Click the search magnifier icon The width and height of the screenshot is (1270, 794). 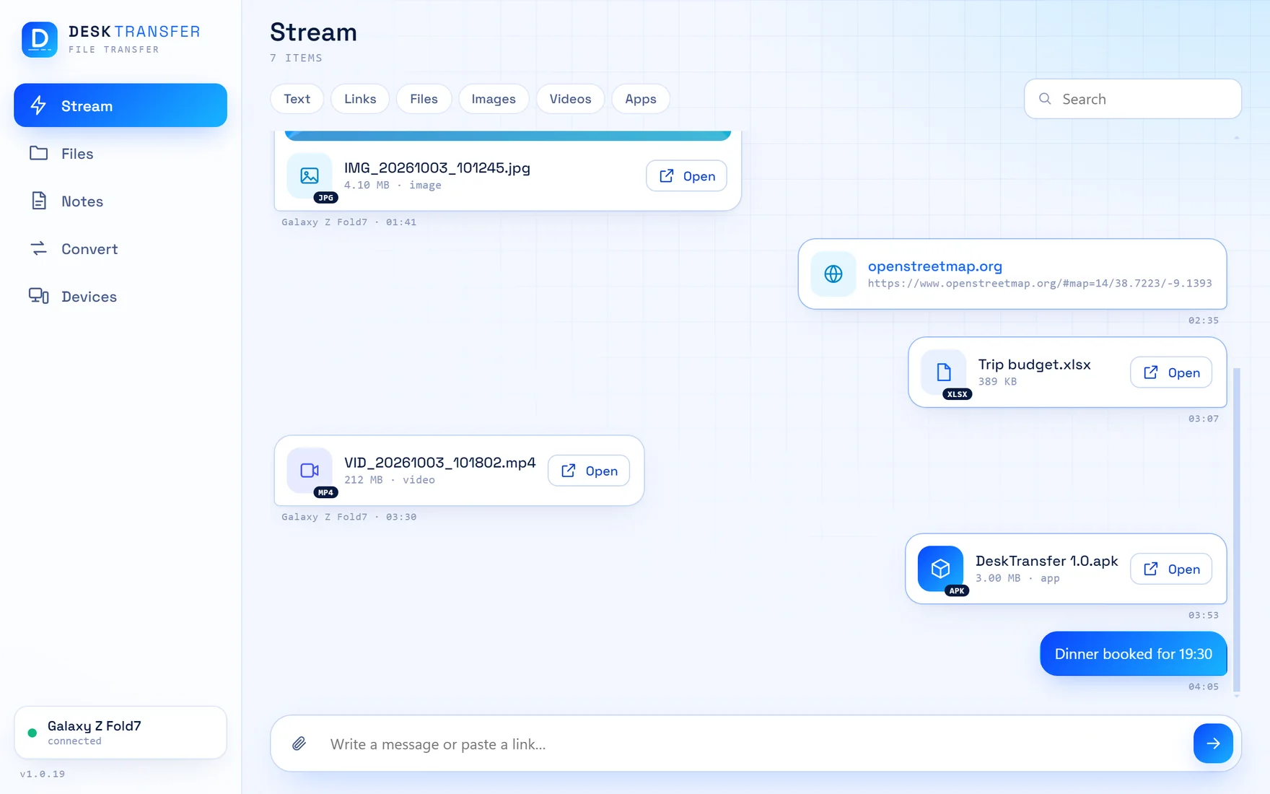click(x=1045, y=99)
